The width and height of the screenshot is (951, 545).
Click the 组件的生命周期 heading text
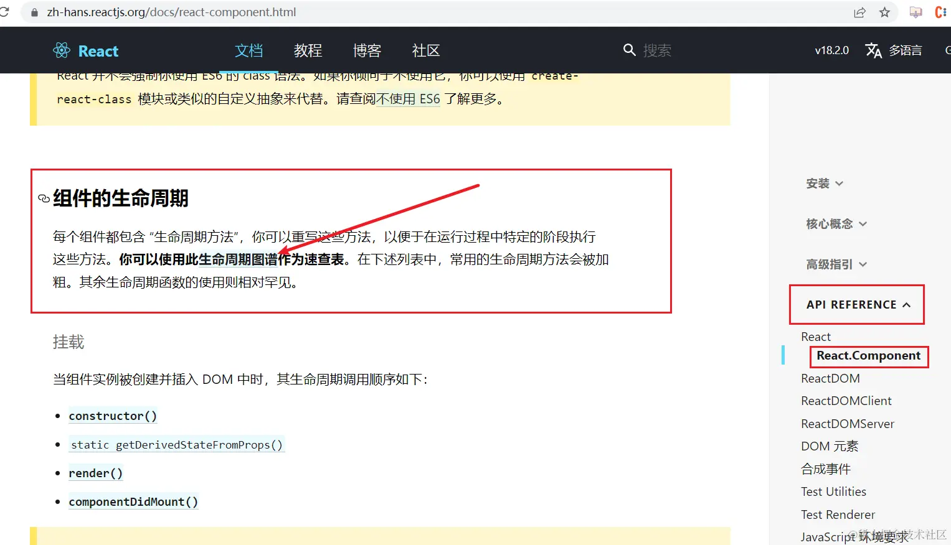point(121,198)
